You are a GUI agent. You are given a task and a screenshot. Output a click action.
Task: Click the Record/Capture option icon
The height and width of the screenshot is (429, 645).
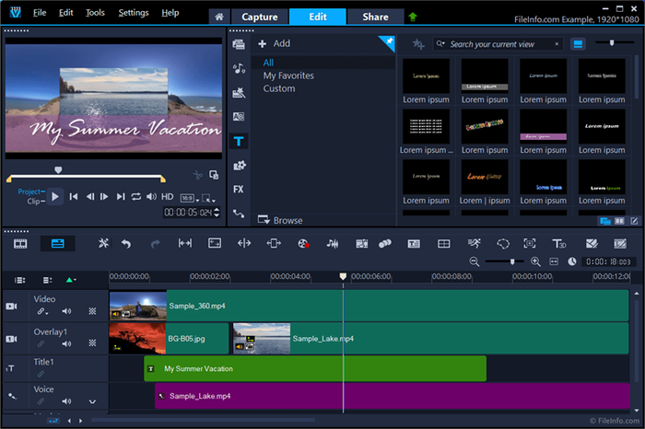point(303,244)
